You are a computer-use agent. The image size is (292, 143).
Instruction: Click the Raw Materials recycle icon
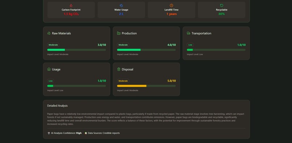(49, 33)
